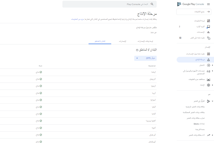Open the Statistics (الإحصاءات) bar chart icon

208,32
